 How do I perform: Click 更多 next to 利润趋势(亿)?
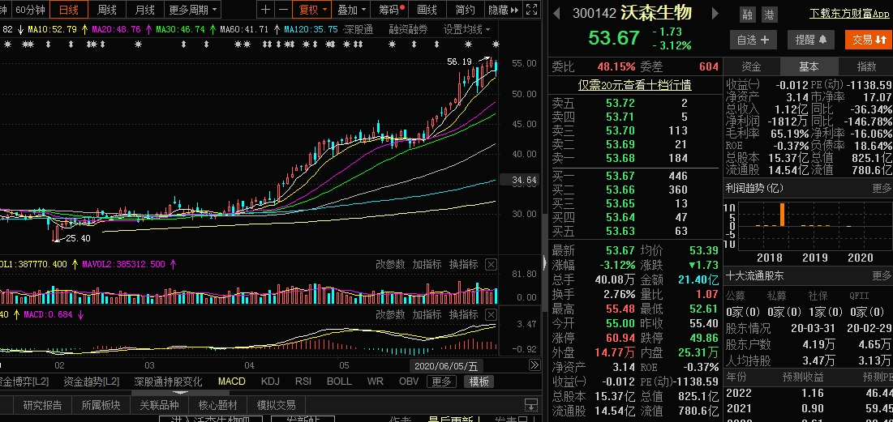click(882, 188)
